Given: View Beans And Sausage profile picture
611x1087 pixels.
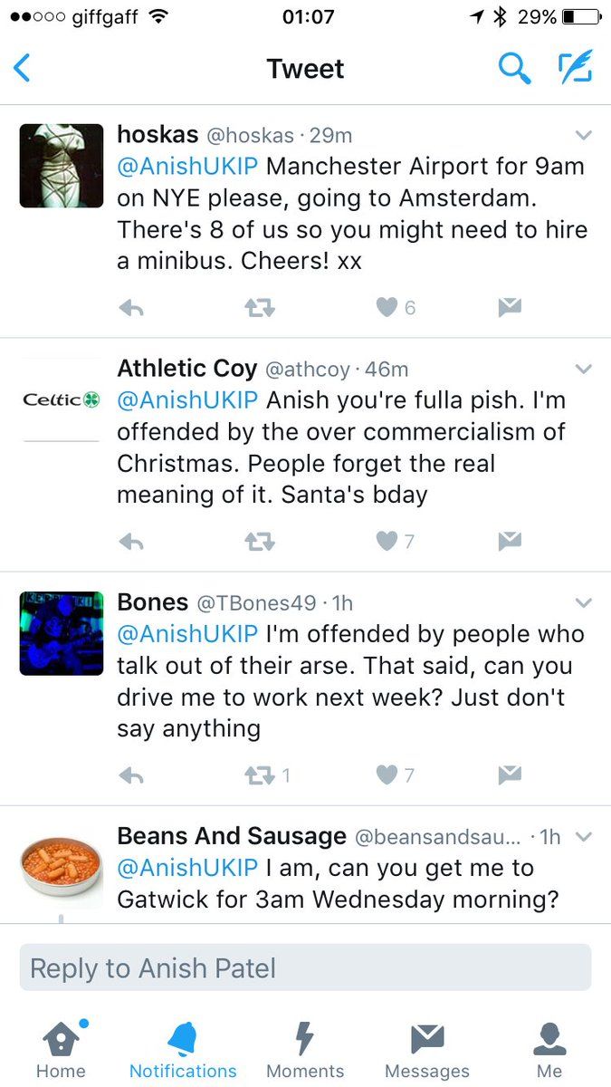Looking at the screenshot, I should click(61, 867).
